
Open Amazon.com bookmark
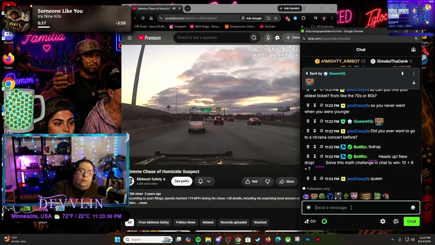pos(240,27)
